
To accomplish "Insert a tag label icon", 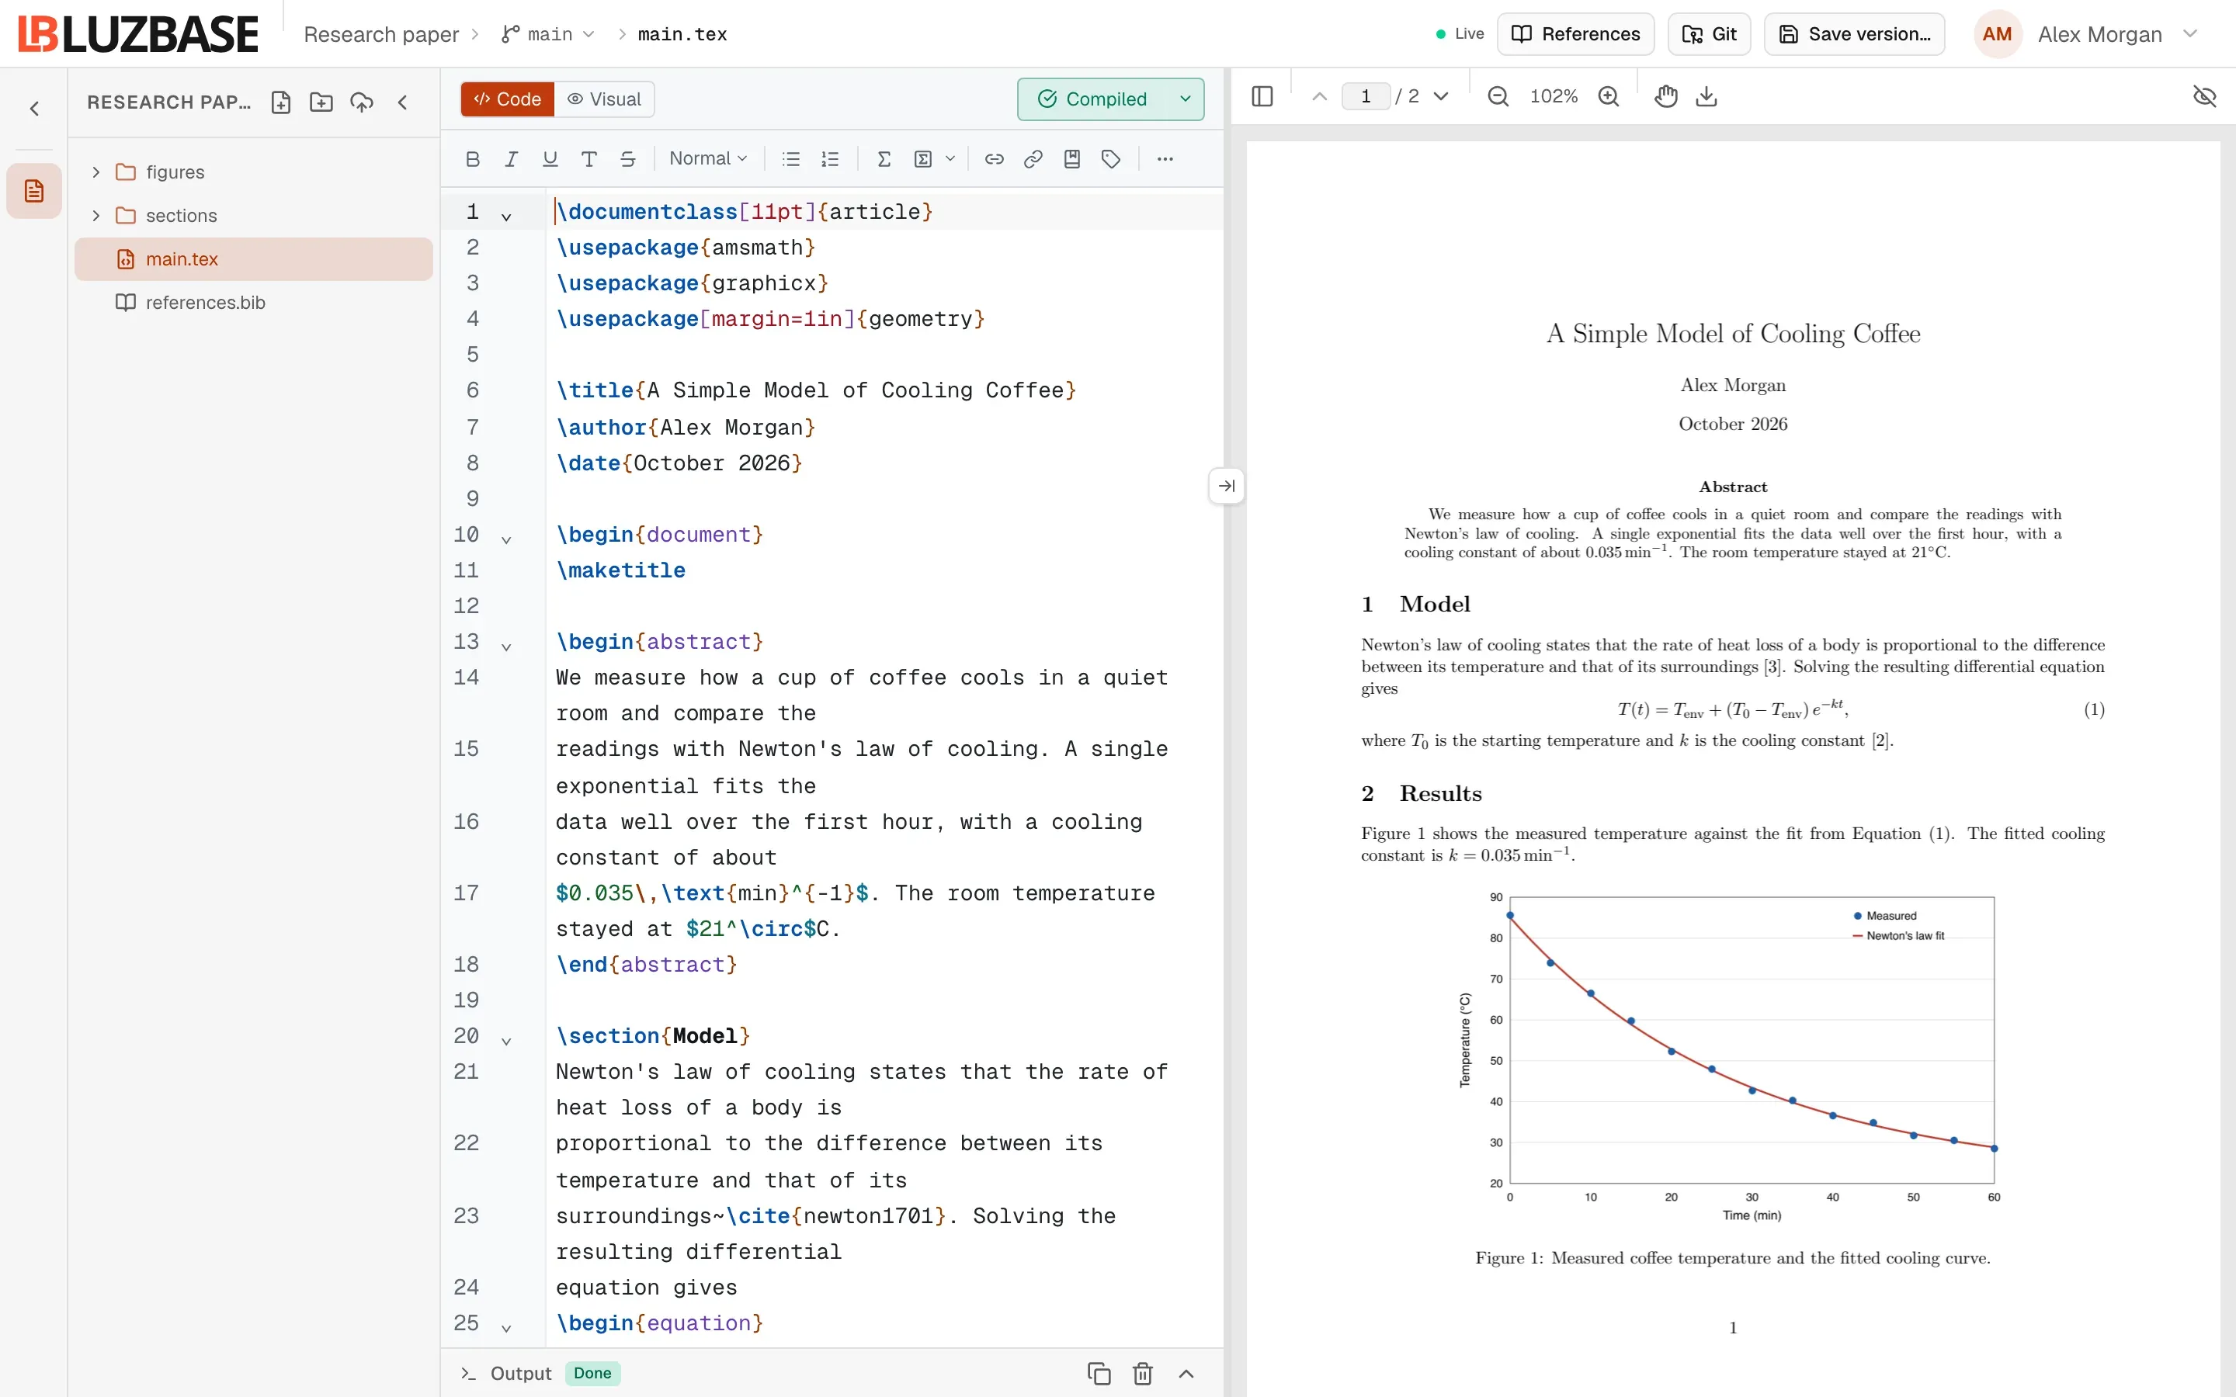I will 1110,159.
